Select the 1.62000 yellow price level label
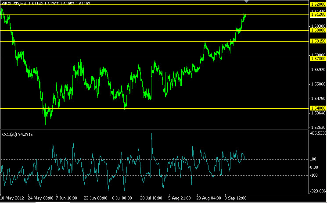Image resolution: width=327 pixels, height=203 pixels. tap(318, 4)
